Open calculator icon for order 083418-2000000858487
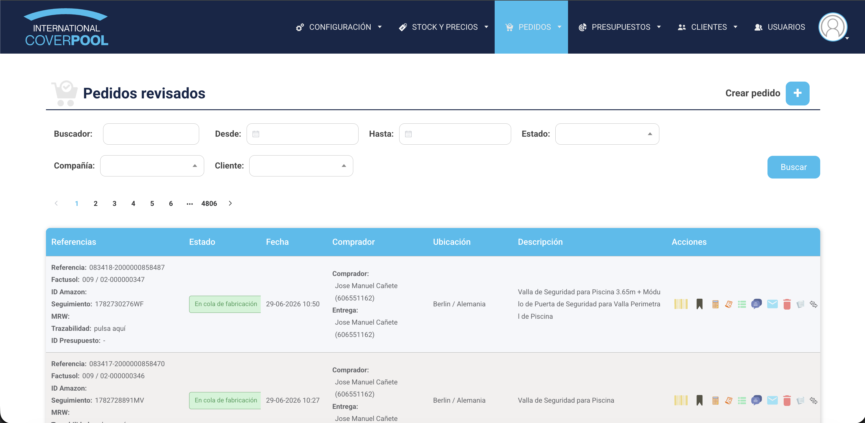 tap(715, 305)
